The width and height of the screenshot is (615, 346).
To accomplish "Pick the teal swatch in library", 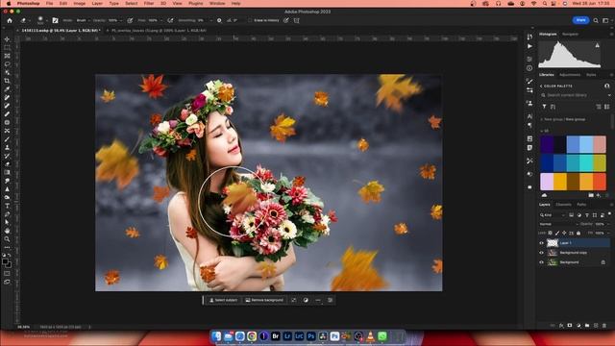I will click(x=574, y=162).
